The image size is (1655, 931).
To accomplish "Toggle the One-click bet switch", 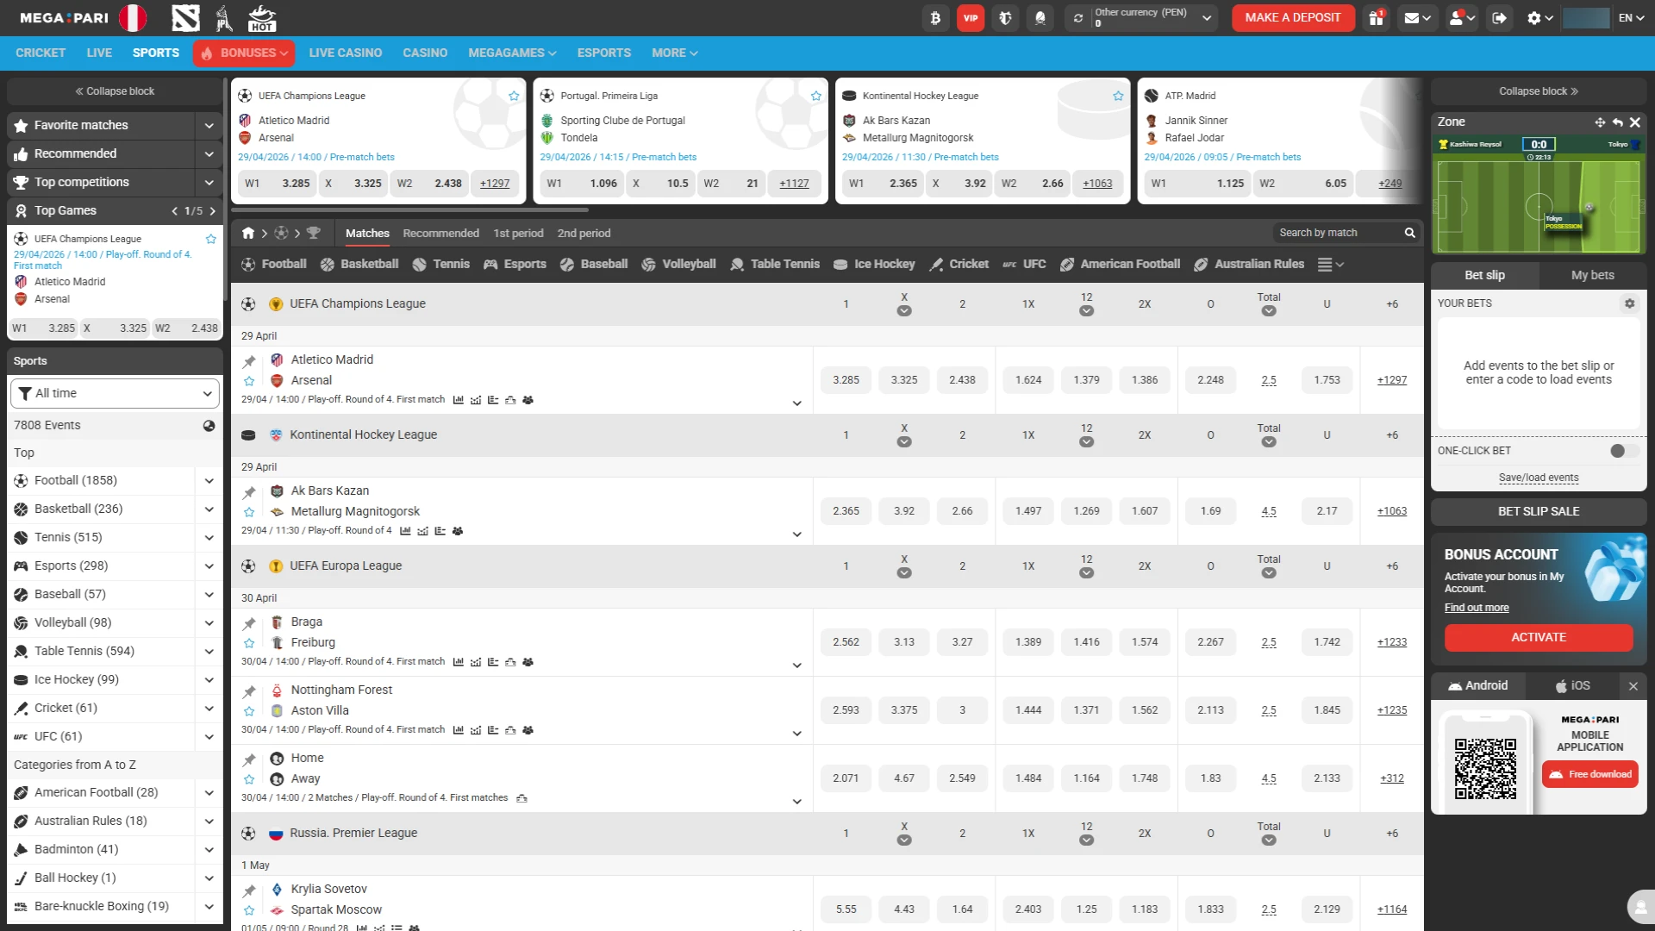I will click(x=1623, y=451).
